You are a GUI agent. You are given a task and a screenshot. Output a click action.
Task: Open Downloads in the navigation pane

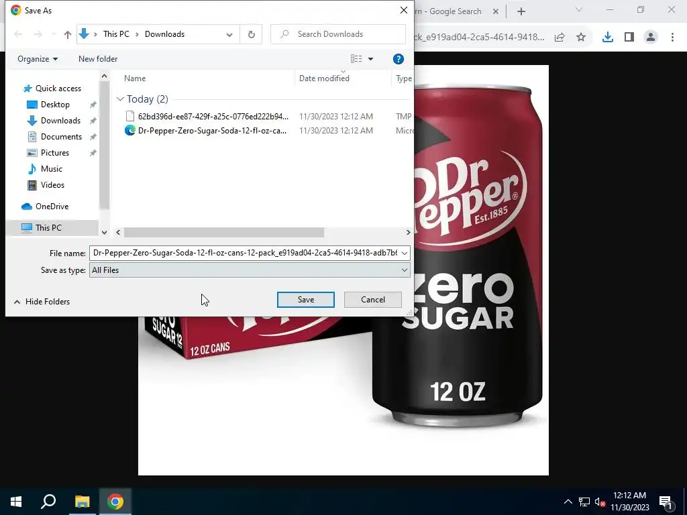60,121
